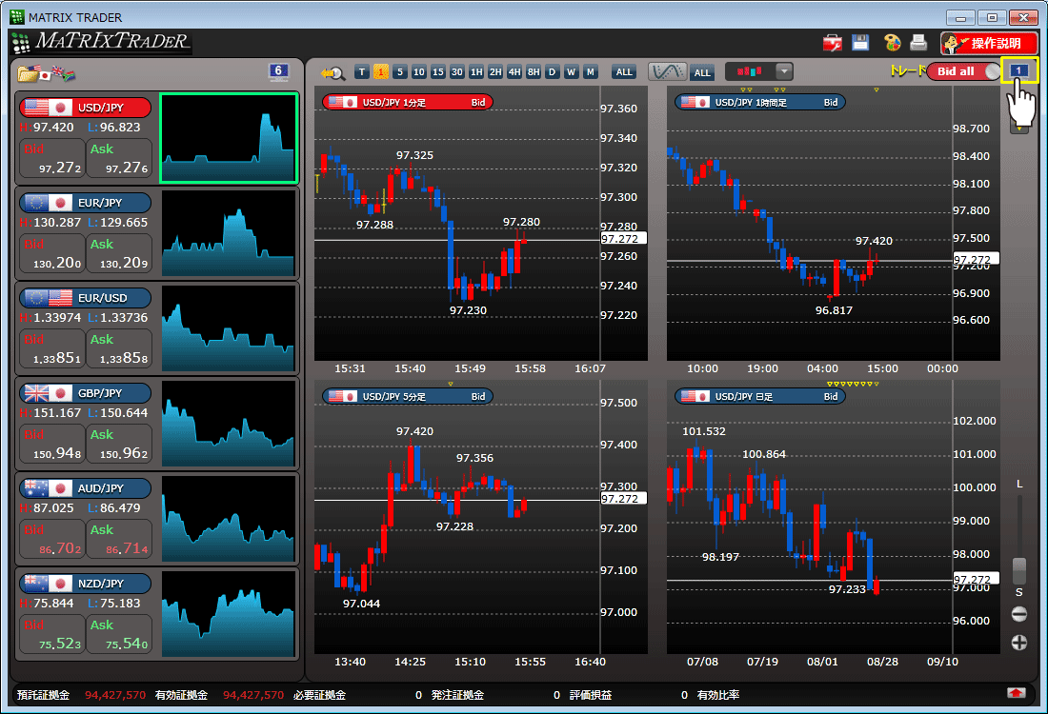Open the USD/JPY mini chart thumbnail

click(x=229, y=138)
